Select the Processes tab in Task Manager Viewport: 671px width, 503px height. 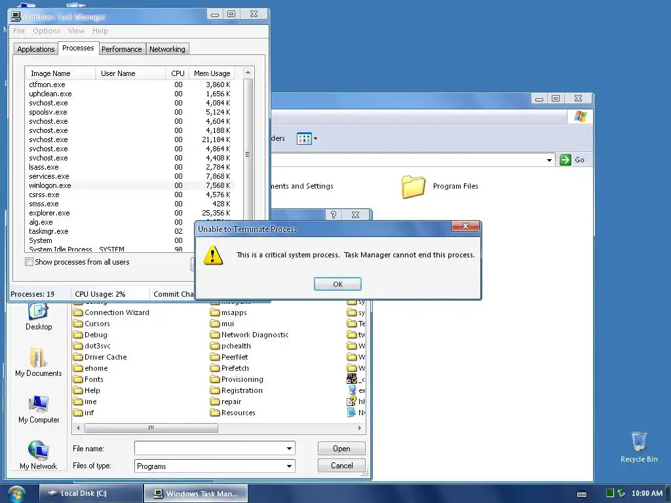tap(78, 48)
